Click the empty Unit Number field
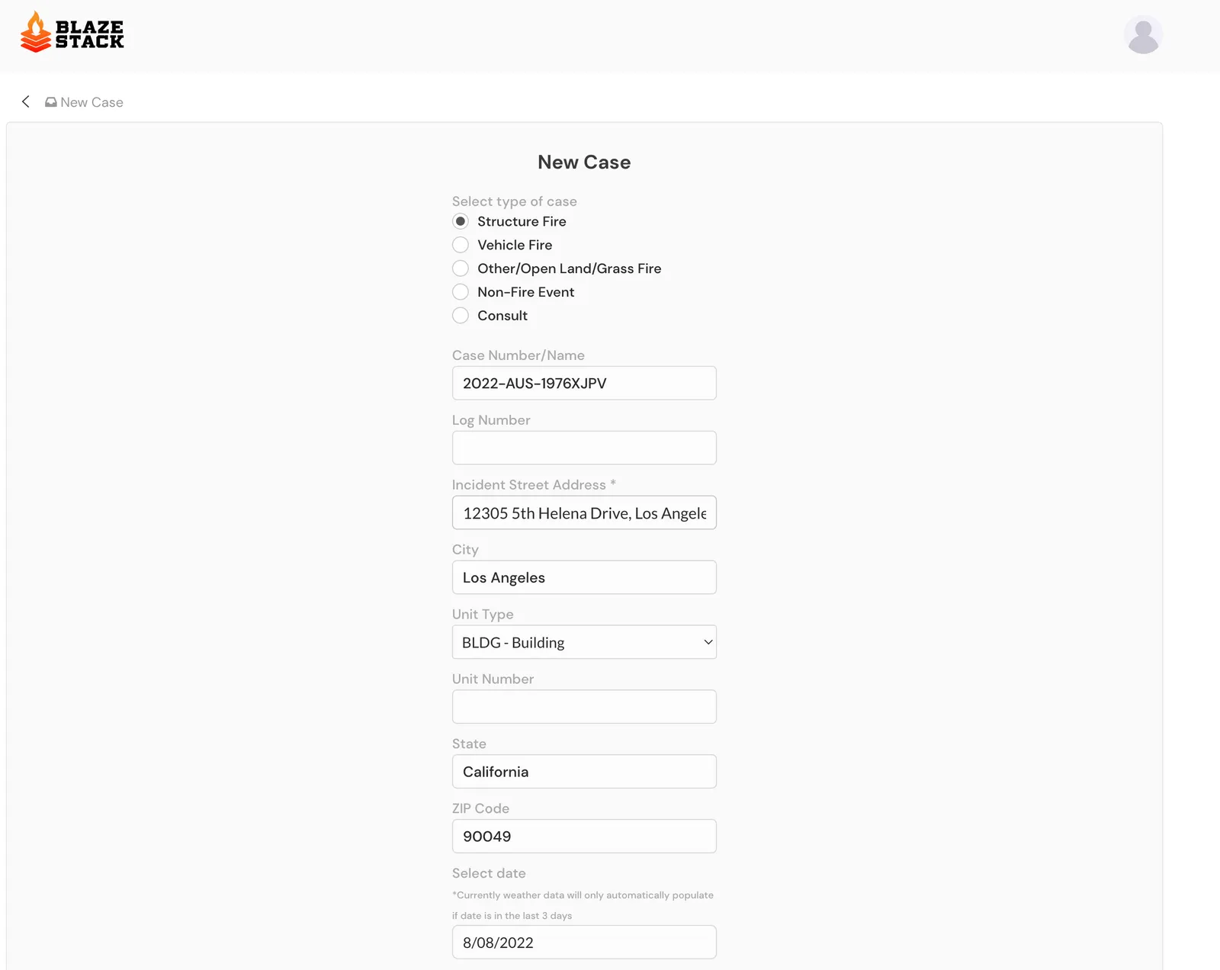Image resolution: width=1220 pixels, height=970 pixels. click(584, 706)
